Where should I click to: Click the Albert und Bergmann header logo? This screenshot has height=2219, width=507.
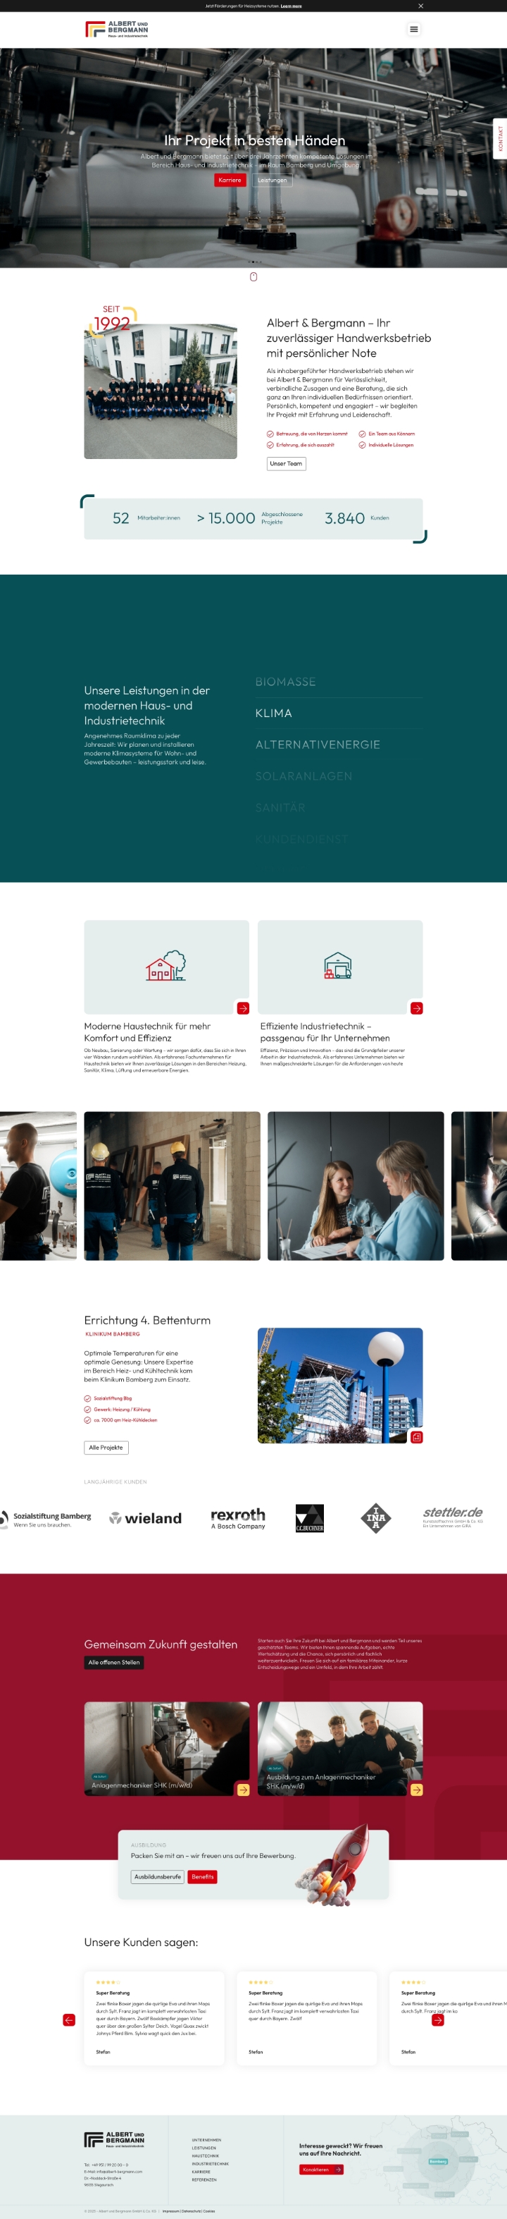click(117, 30)
